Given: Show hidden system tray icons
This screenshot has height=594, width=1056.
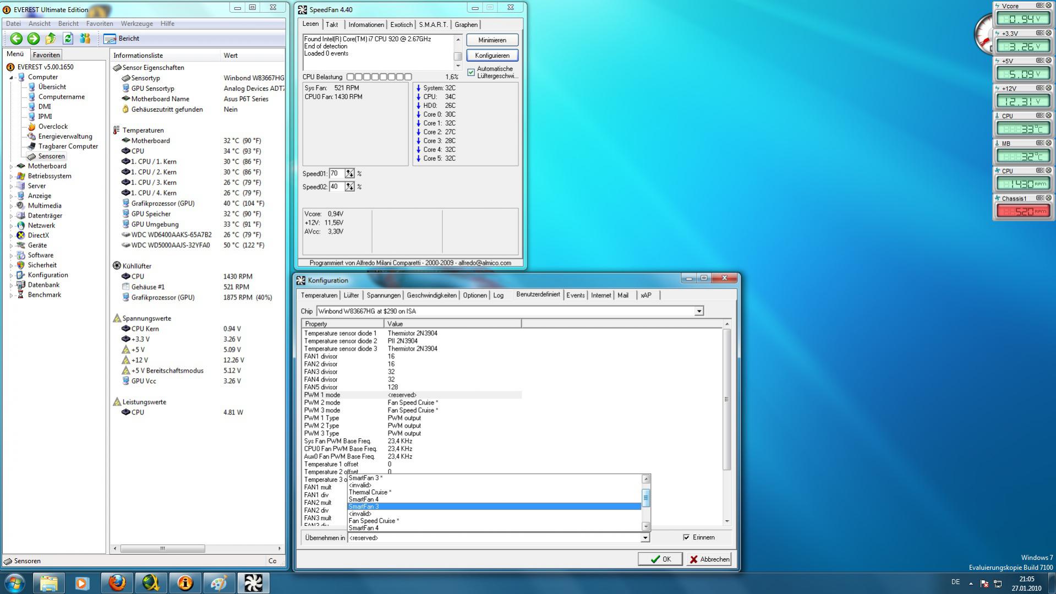Looking at the screenshot, I should (x=971, y=583).
